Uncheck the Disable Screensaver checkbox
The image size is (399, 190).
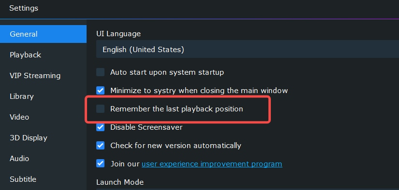tap(101, 127)
